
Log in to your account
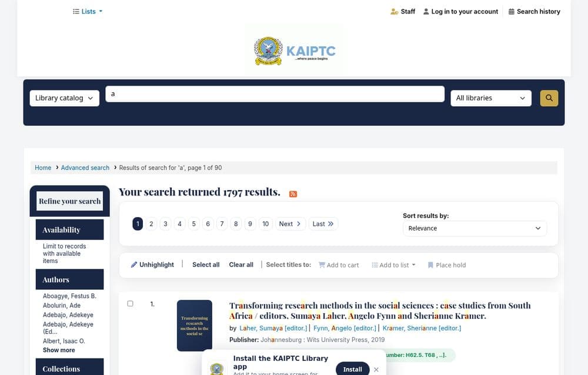pyautogui.click(x=460, y=12)
